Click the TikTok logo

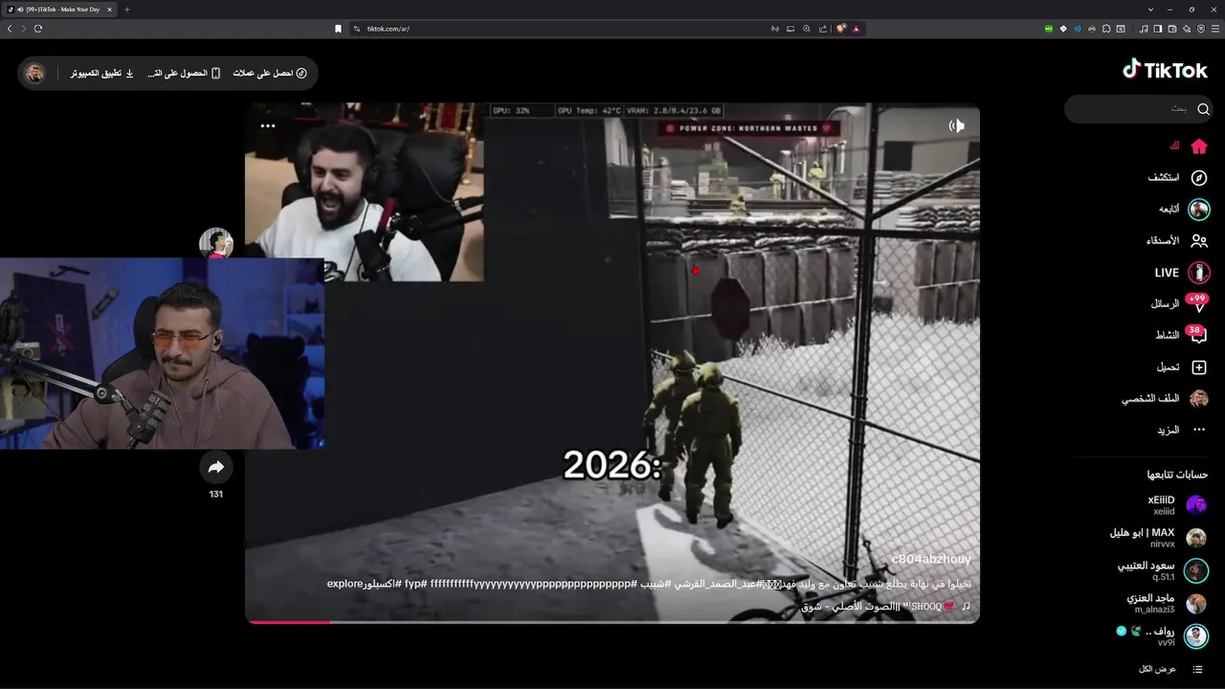click(x=1165, y=70)
